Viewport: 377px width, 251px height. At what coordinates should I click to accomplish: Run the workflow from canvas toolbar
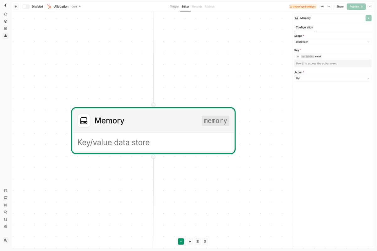(190, 242)
